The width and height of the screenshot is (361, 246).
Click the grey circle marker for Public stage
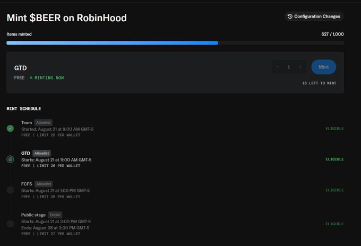pyautogui.click(x=10, y=224)
